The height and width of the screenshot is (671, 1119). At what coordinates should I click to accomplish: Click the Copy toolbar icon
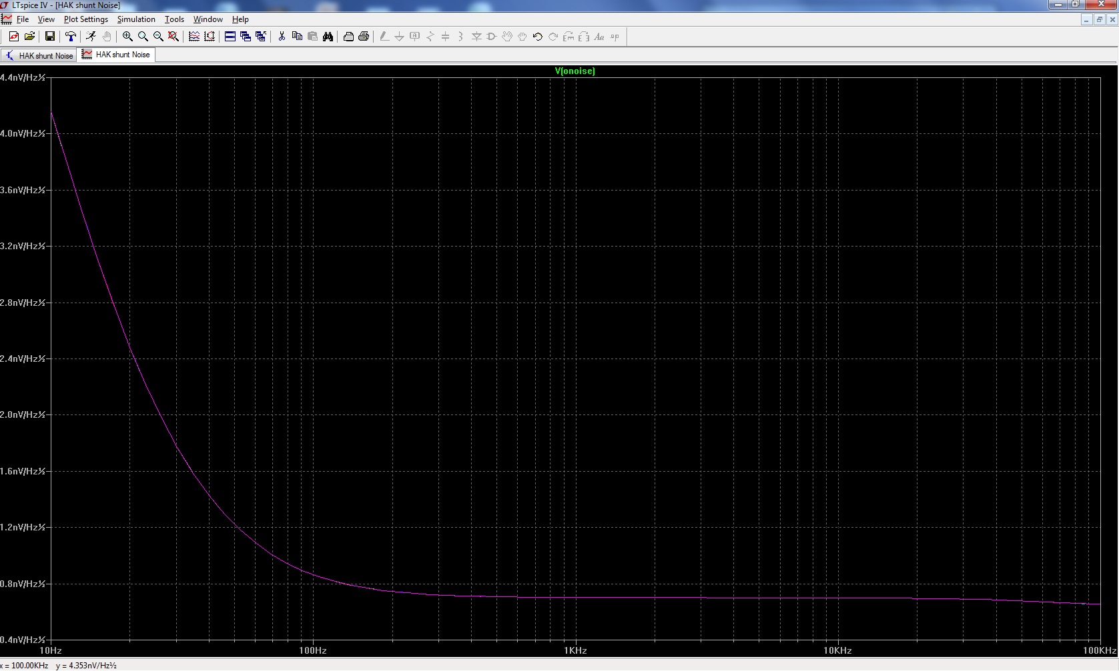tap(297, 37)
